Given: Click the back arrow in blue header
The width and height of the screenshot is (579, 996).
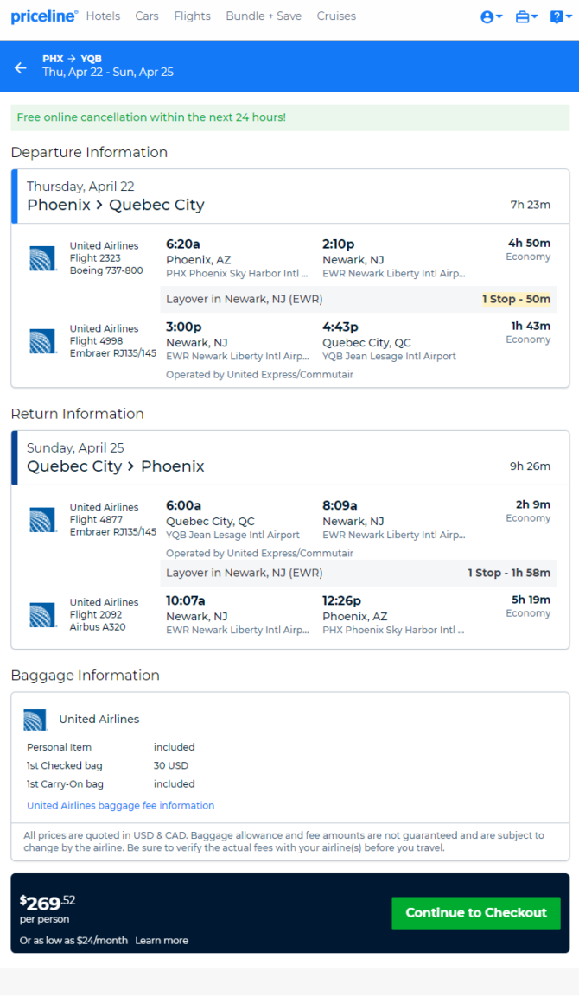Looking at the screenshot, I should [21, 67].
